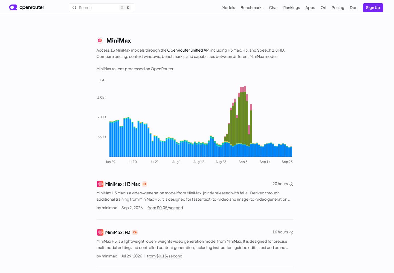The width and height of the screenshot is (394, 273).
Task: Select Apps in the navigation bar
Action: 310,8
